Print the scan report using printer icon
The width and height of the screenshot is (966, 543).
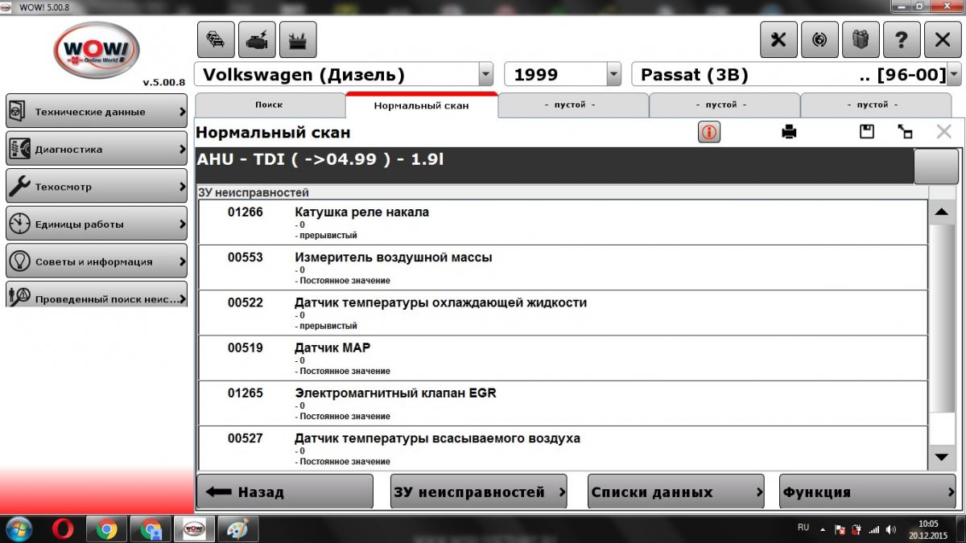789,133
